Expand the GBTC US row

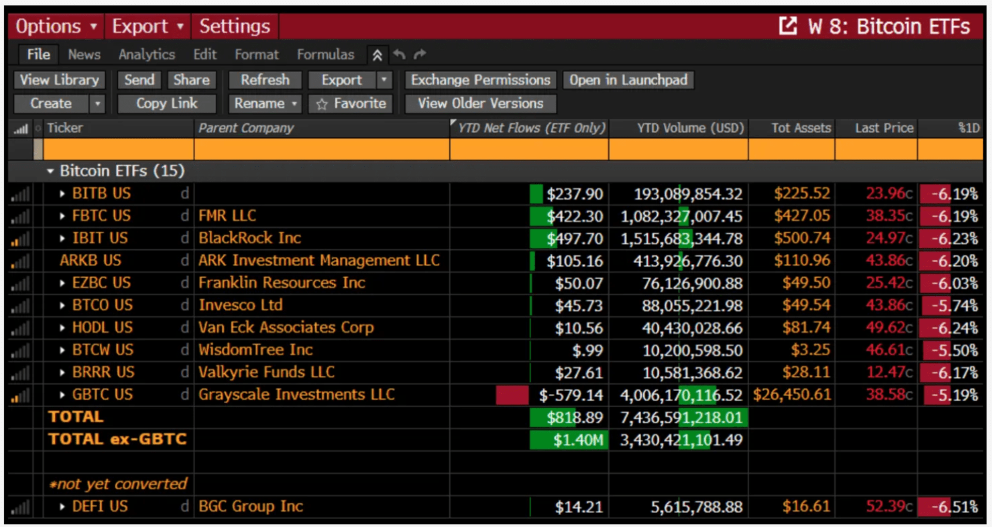point(62,395)
